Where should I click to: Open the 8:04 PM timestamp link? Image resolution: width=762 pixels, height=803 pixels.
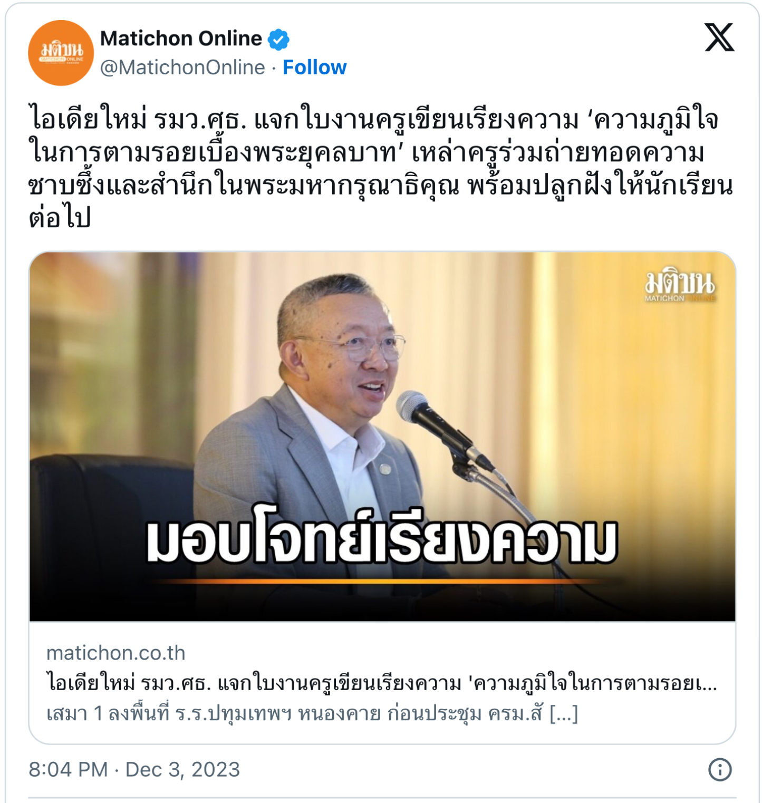[x=68, y=769]
